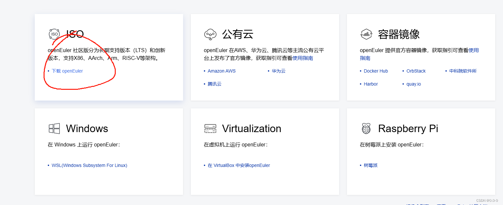Open the 树莓派 link
The height and width of the screenshot is (205, 503).
[371, 165]
